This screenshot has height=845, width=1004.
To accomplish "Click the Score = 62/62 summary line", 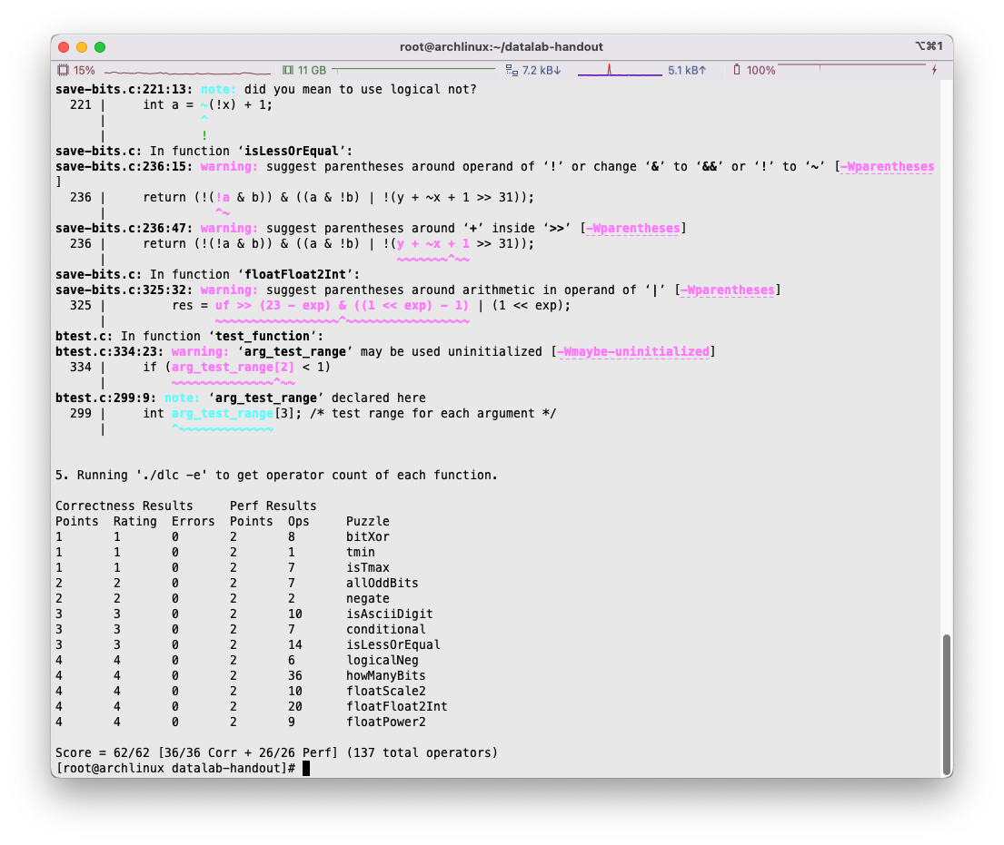I will coord(276,753).
